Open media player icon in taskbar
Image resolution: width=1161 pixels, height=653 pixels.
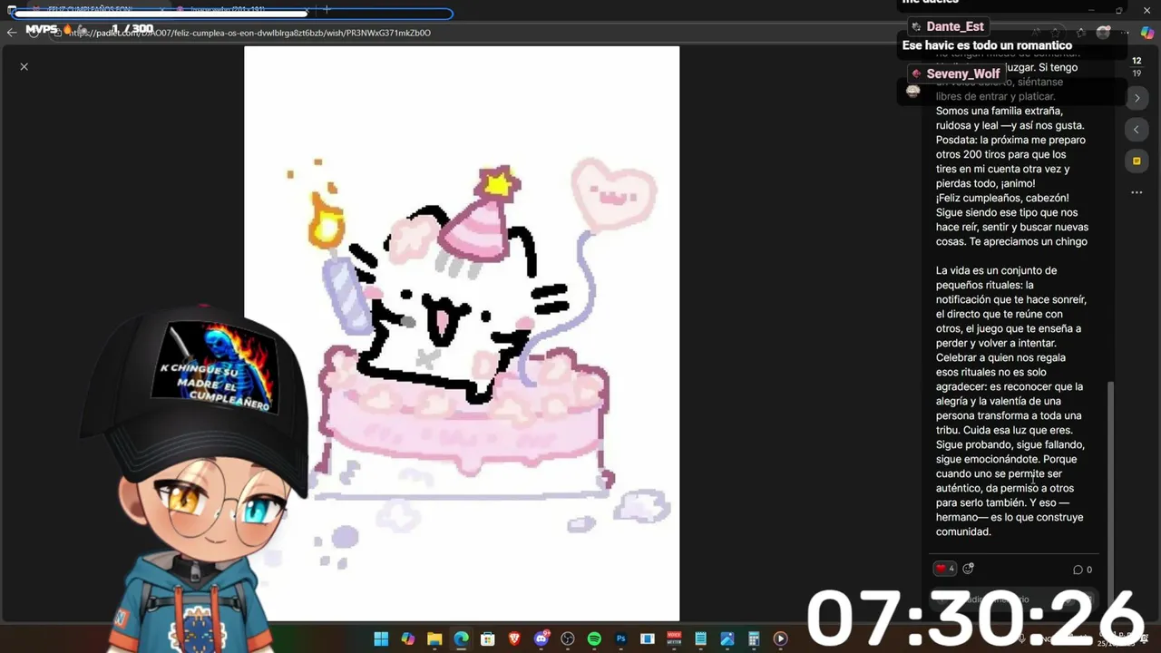point(781,638)
